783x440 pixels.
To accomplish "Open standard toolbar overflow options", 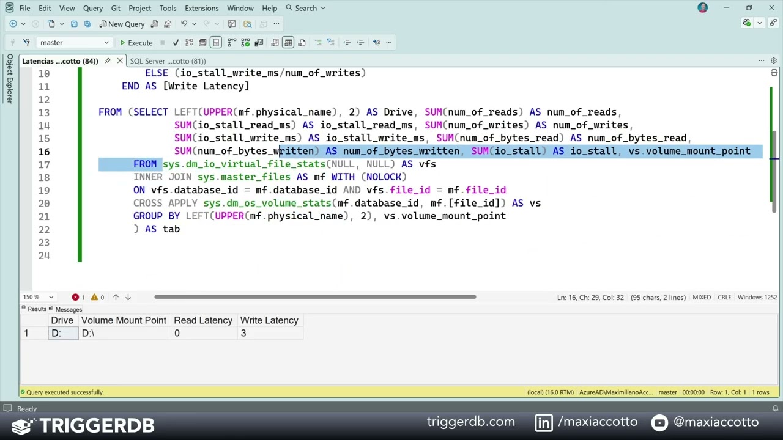I will click(x=276, y=24).
